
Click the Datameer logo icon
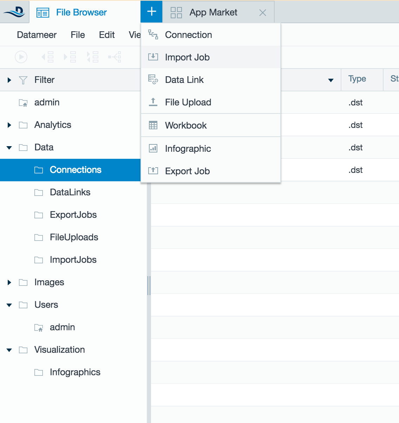(14, 12)
